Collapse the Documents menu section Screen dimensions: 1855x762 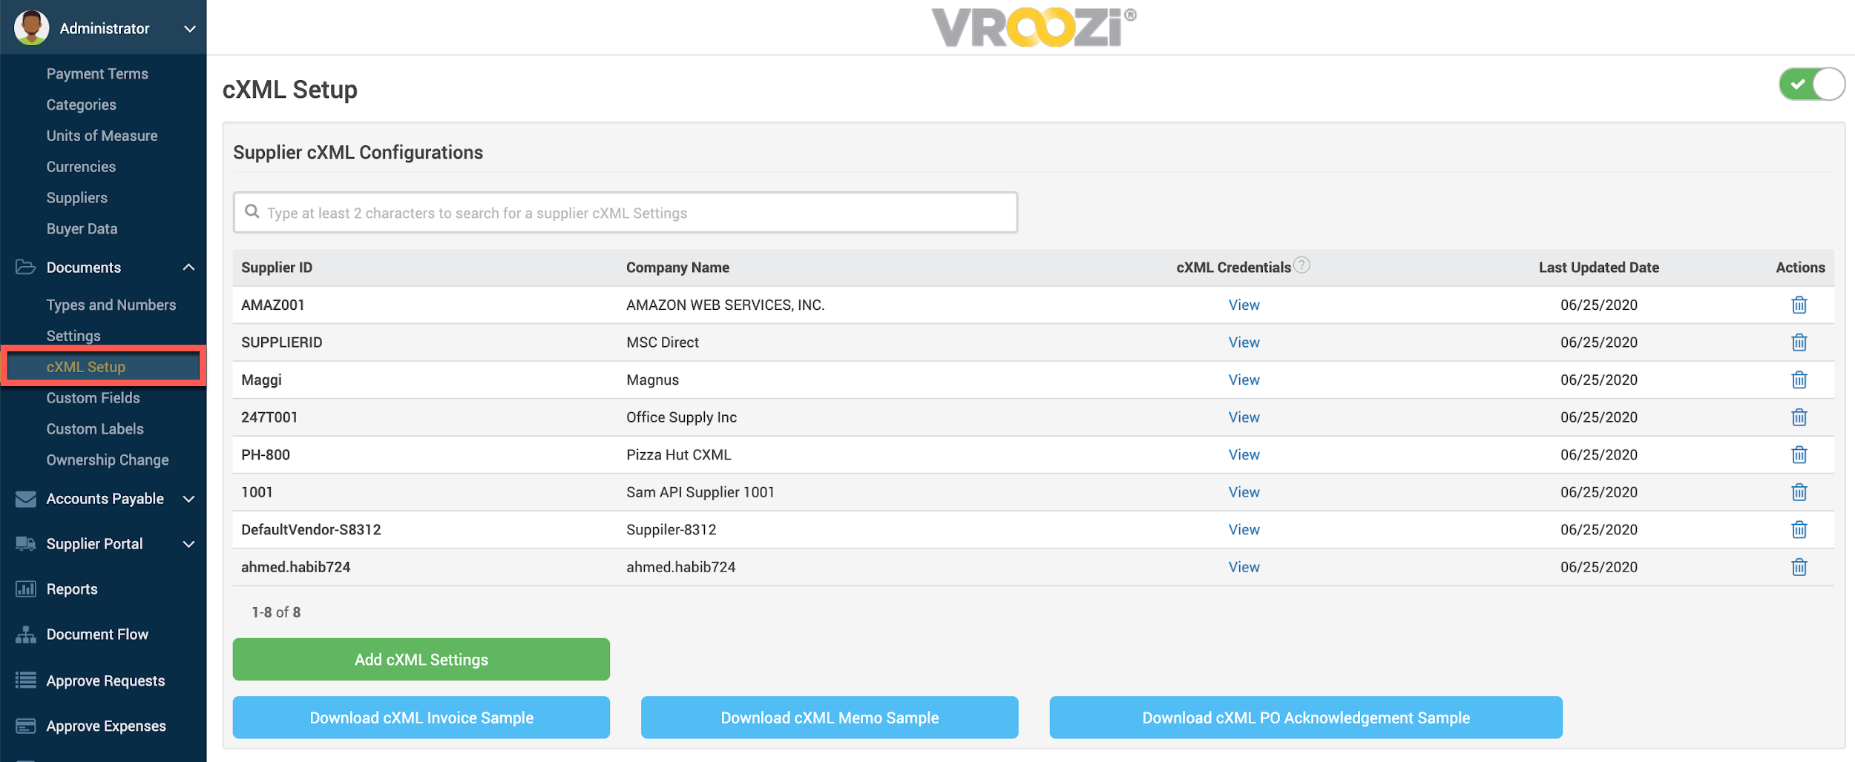189,267
